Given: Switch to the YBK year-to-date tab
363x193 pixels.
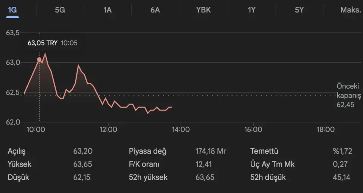Looking at the screenshot, I should click(x=203, y=10).
